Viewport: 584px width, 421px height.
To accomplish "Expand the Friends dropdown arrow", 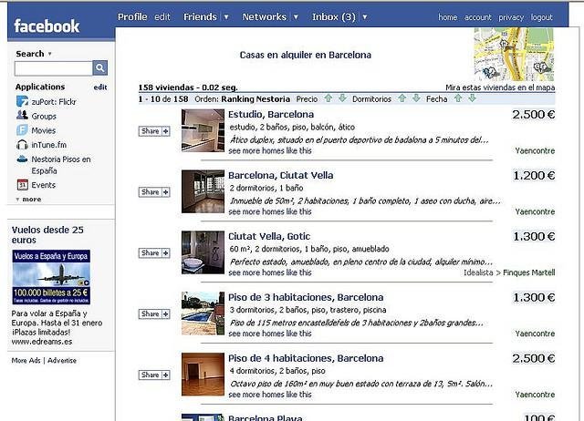I will coord(225,17).
